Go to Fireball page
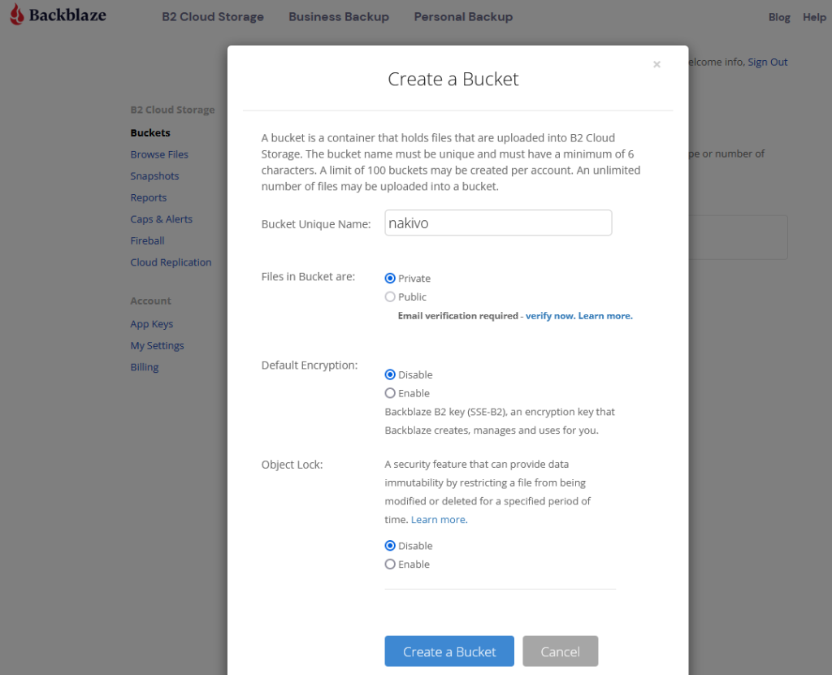This screenshot has height=675, width=832. 148,241
